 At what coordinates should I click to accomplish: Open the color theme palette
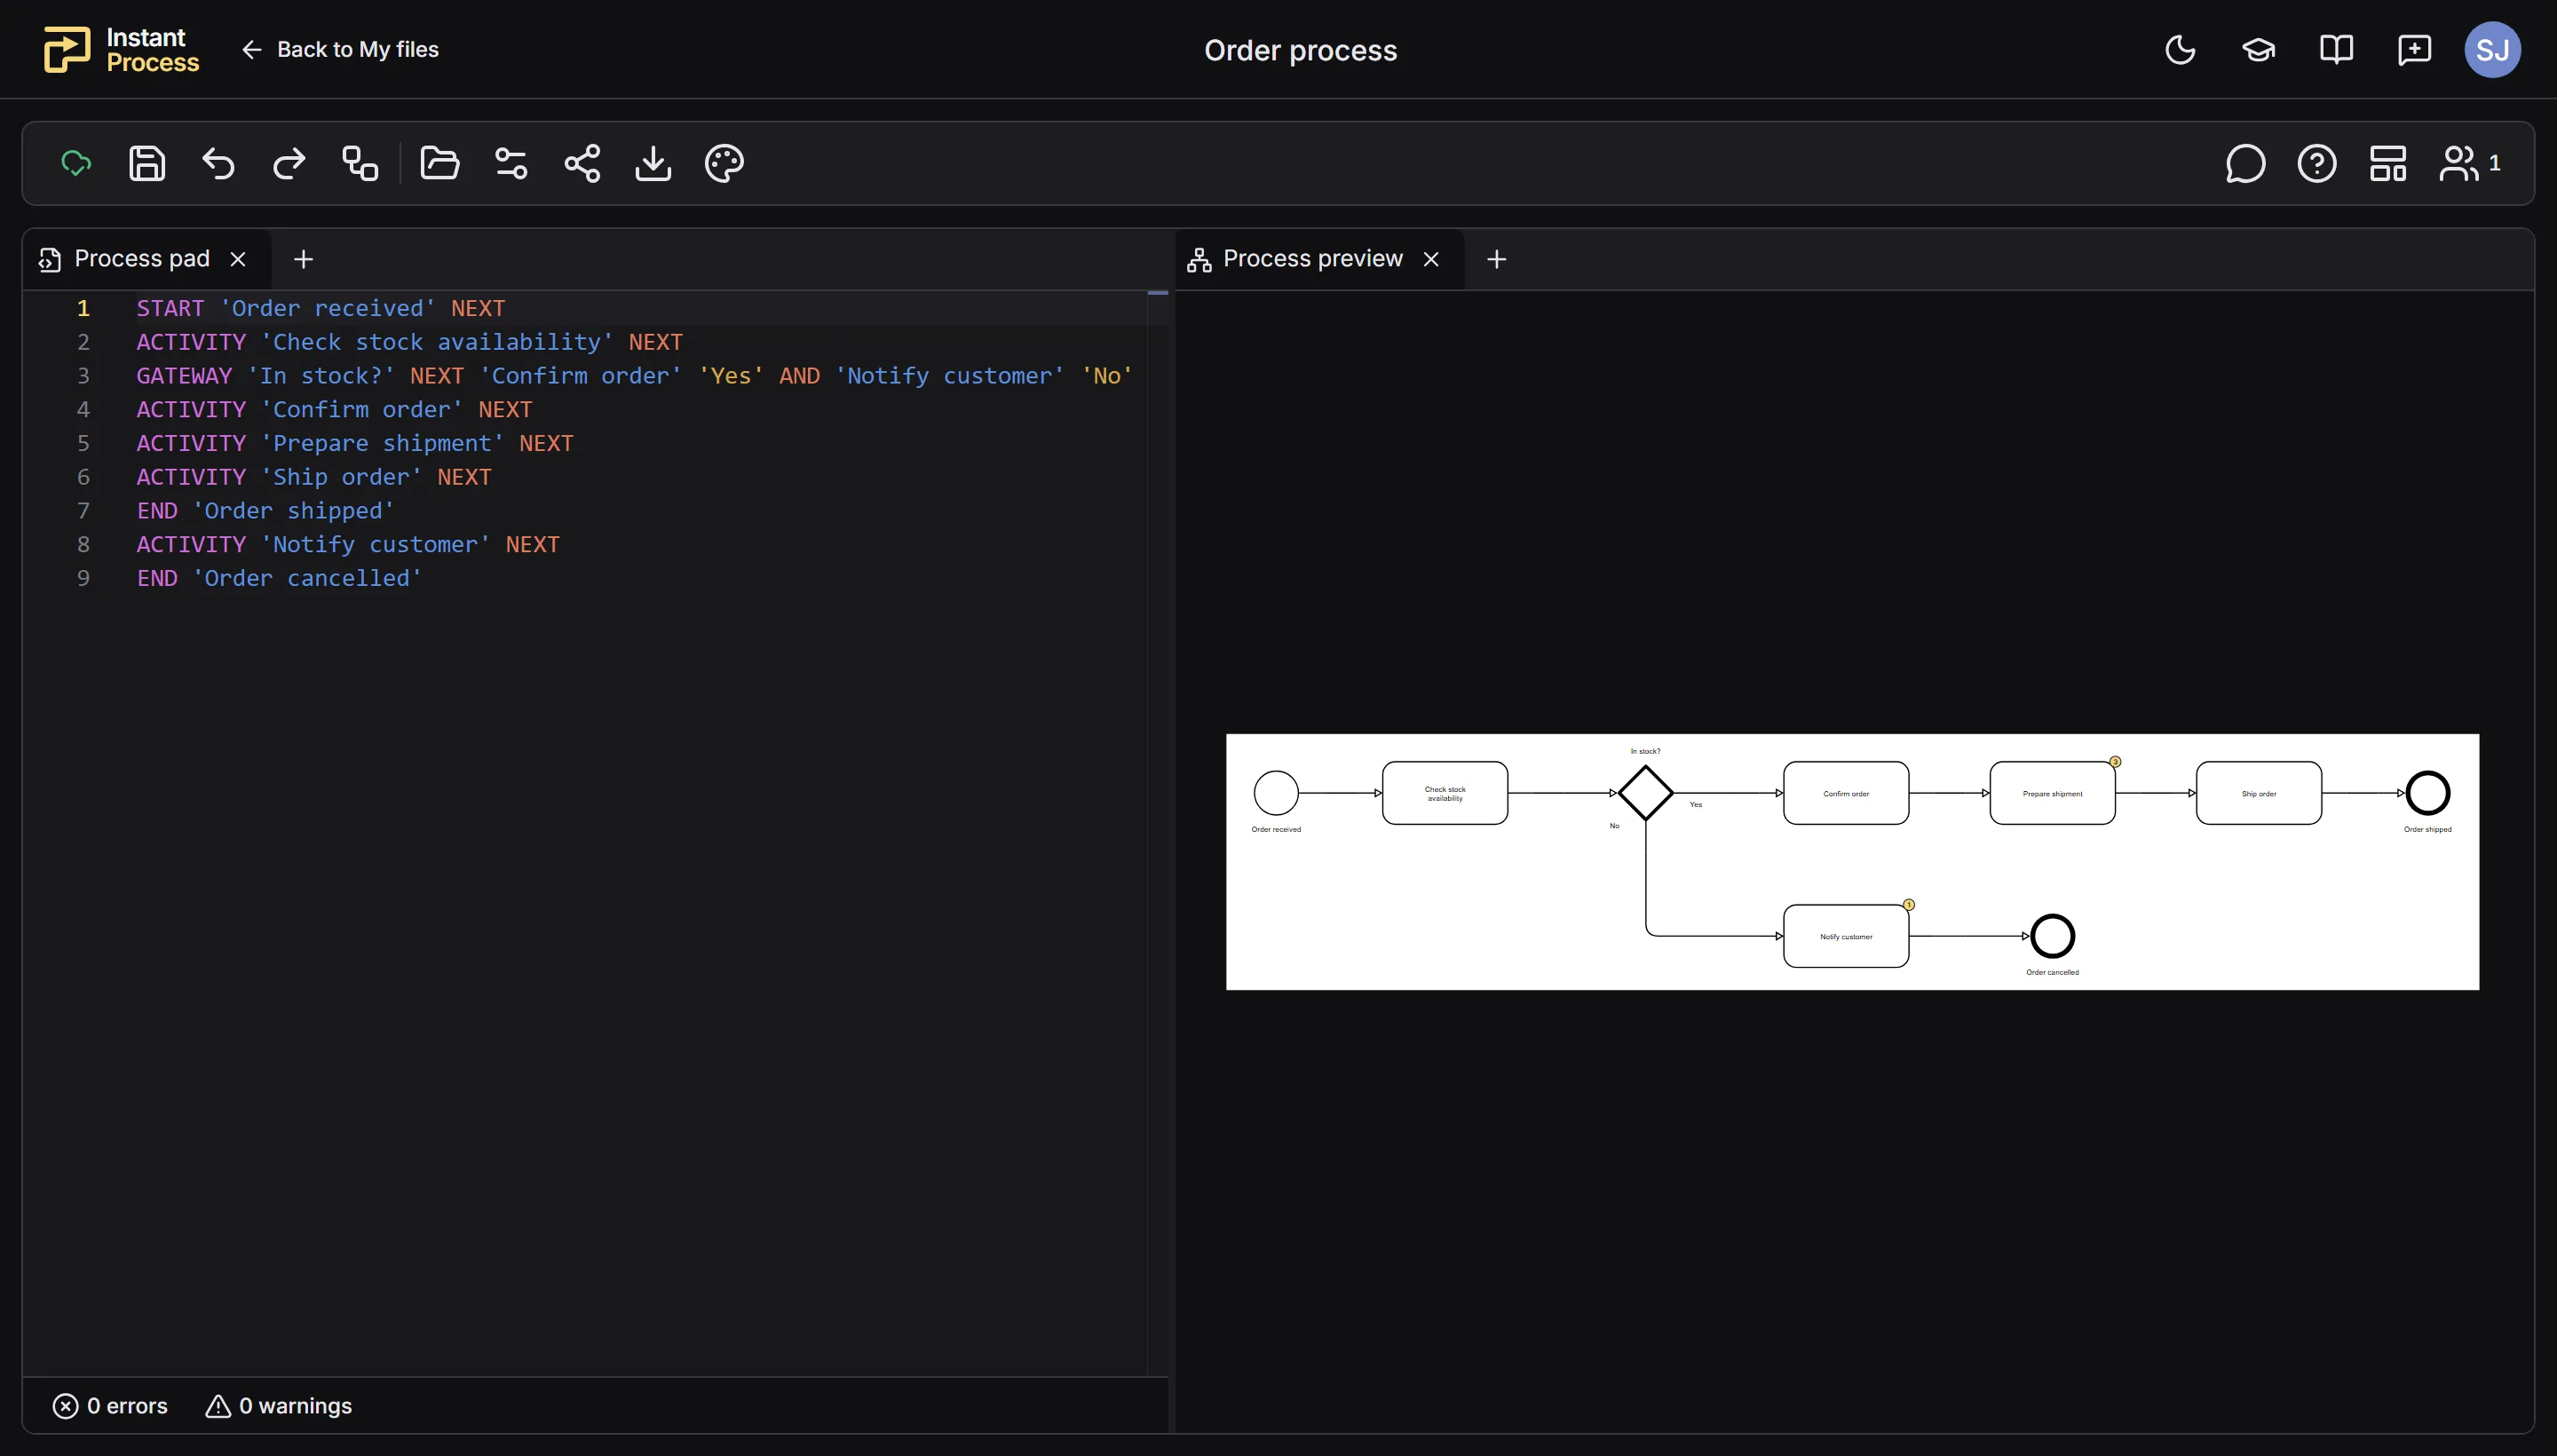[x=724, y=163]
